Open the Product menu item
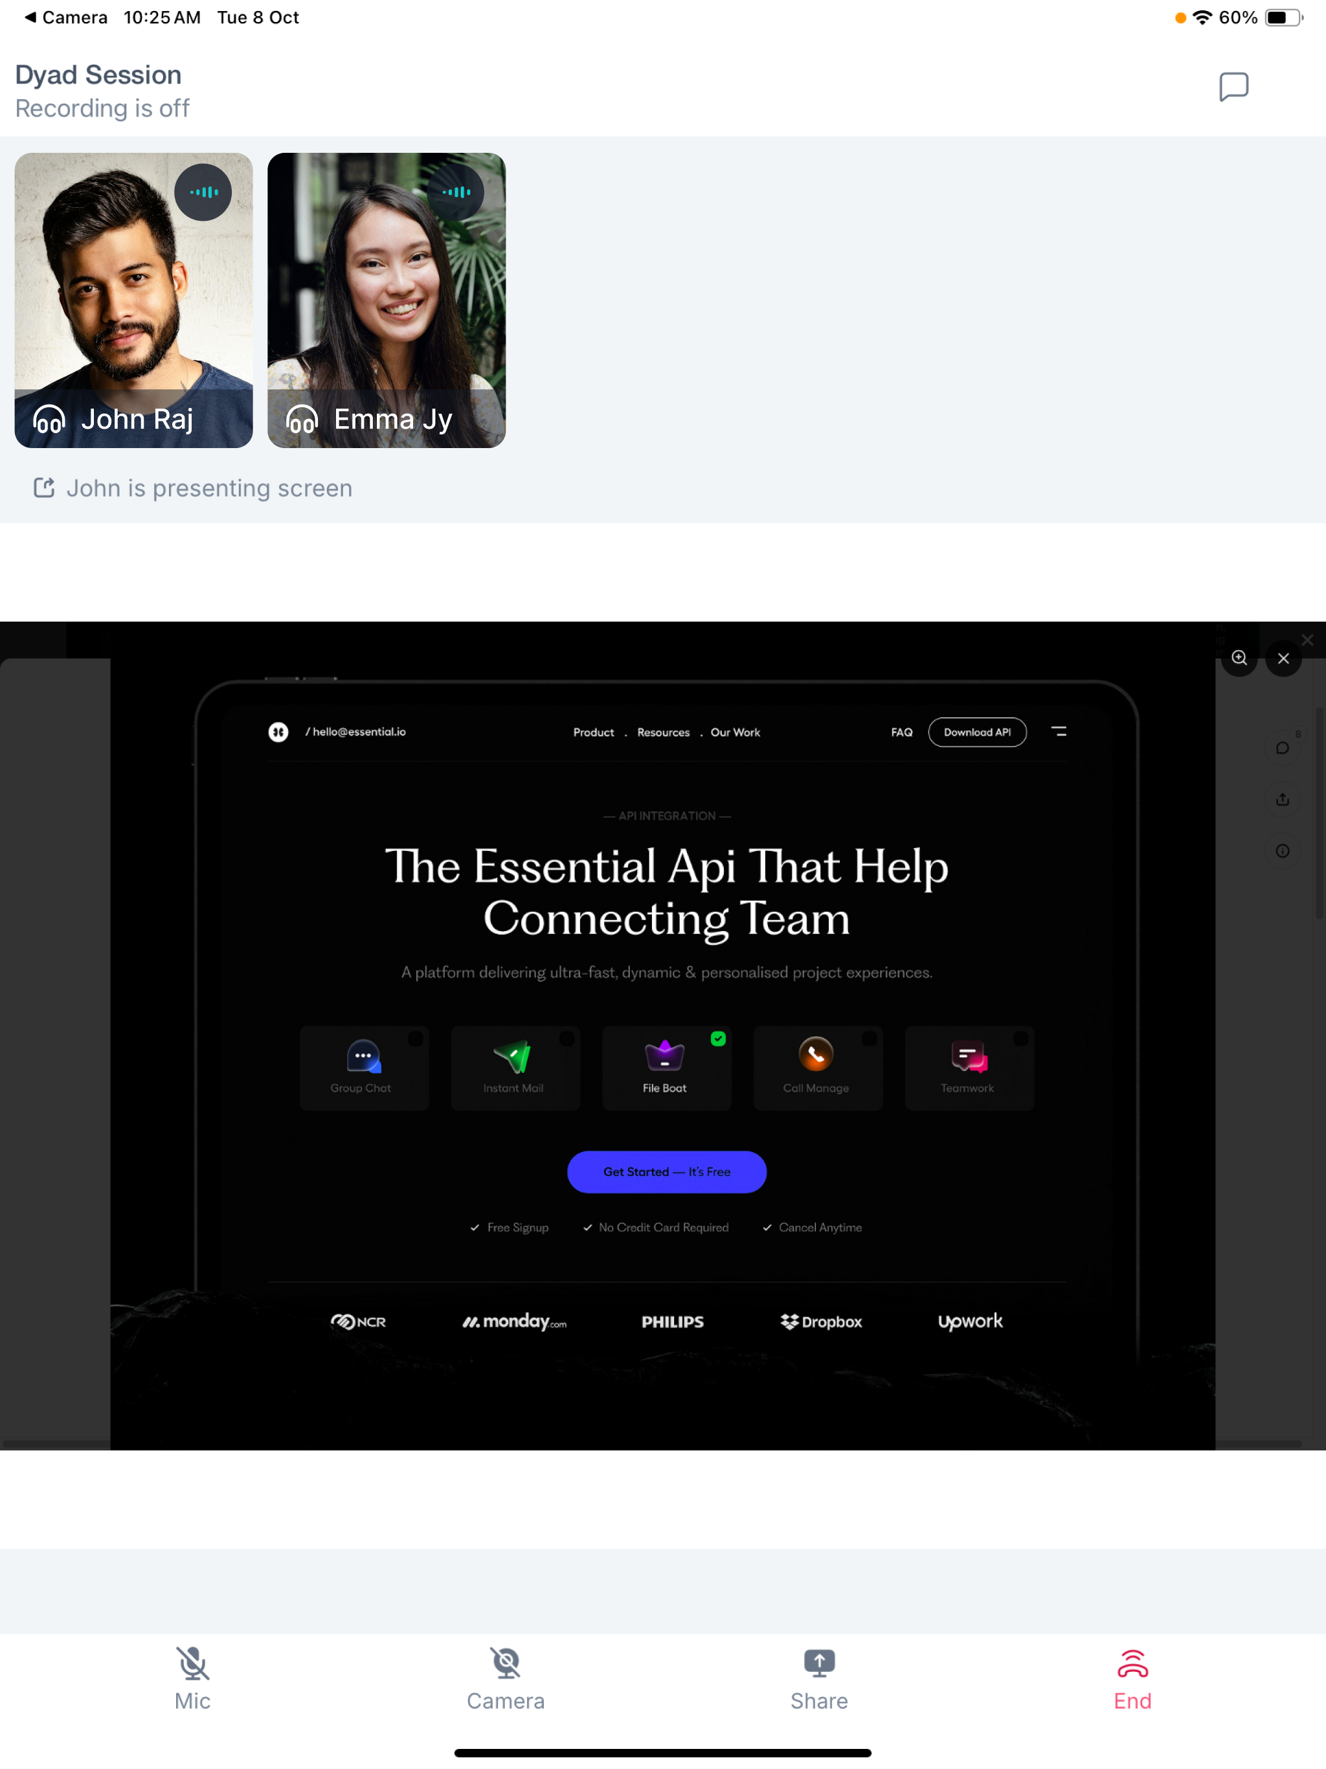This screenshot has height=1769, width=1326. [594, 732]
